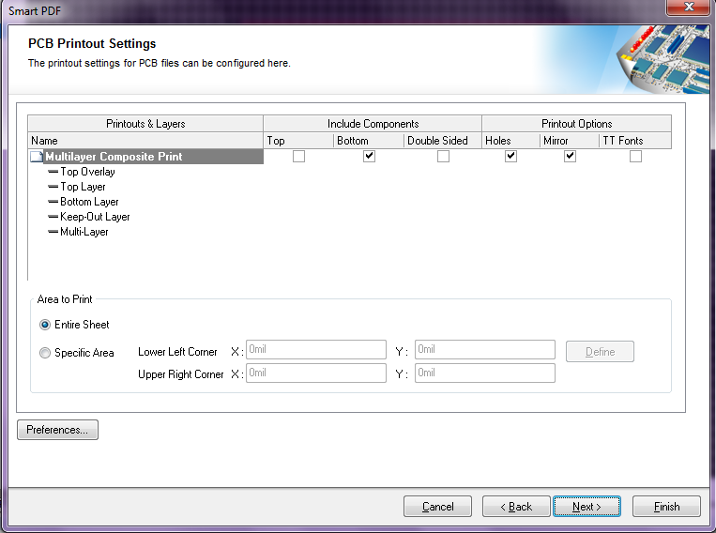
Task: Click the Lower Left Corner X field
Action: pos(316,349)
